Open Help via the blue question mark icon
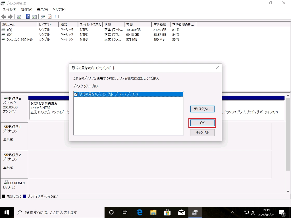Image resolution: width=291 pixels, height=218 pixels. pyautogui.click(x=28, y=16)
